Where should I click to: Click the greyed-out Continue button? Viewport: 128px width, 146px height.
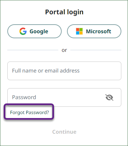click(64, 132)
